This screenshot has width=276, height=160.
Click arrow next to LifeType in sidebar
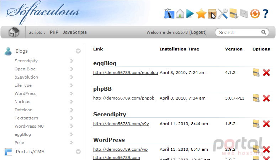[x=71, y=85]
